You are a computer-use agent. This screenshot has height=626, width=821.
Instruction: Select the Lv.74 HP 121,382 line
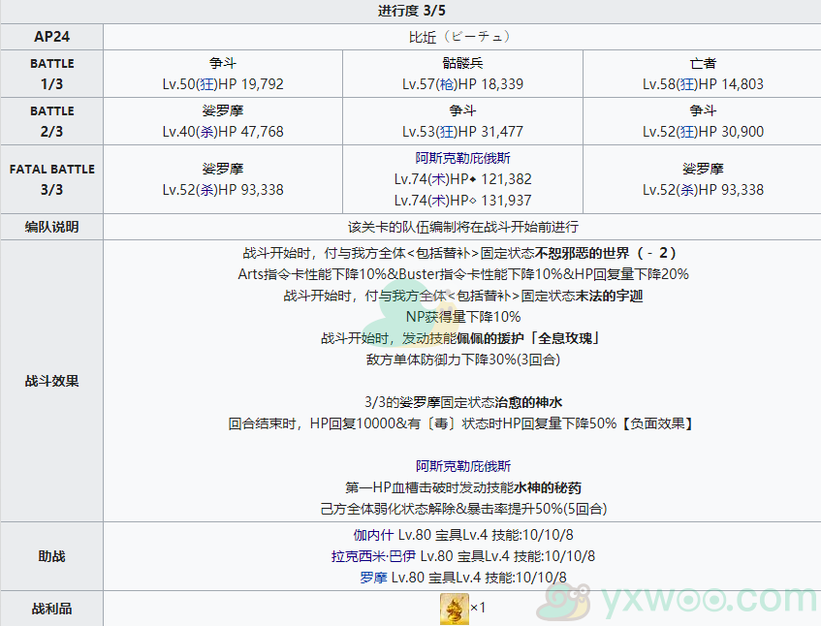pos(463,179)
